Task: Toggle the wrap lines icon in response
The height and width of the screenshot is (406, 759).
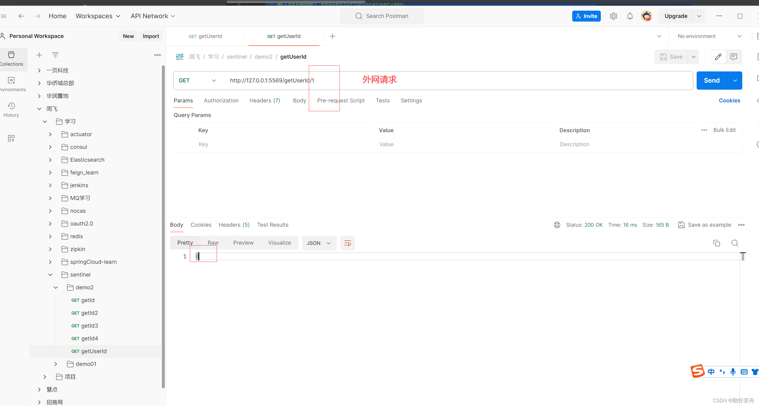Action: pos(347,243)
